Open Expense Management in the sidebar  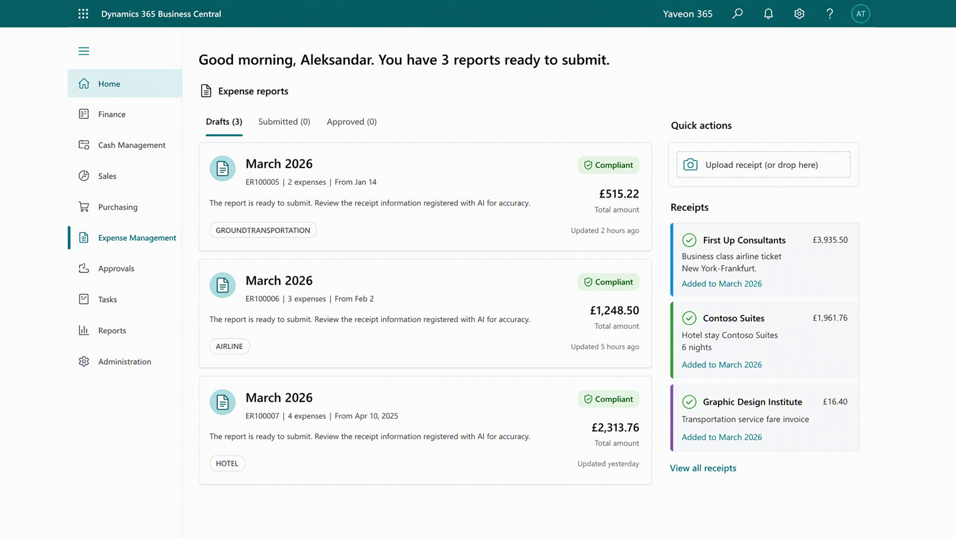click(x=125, y=238)
